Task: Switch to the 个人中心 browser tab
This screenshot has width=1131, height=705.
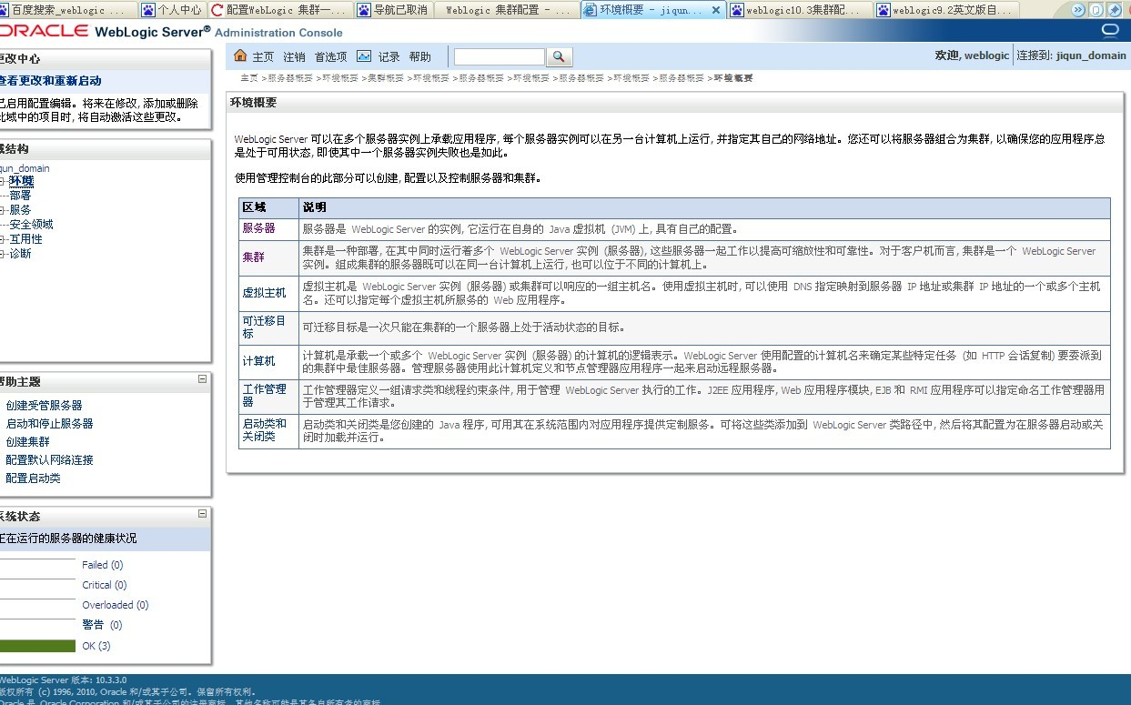Action: (x=174, y=10)
